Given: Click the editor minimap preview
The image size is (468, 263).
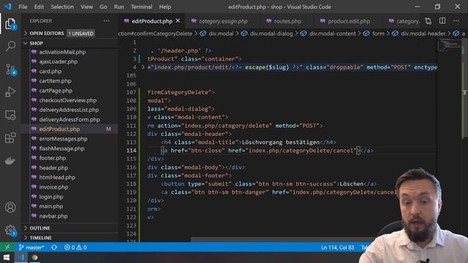Looking at the screenshot, I should [x=450, y=45].
